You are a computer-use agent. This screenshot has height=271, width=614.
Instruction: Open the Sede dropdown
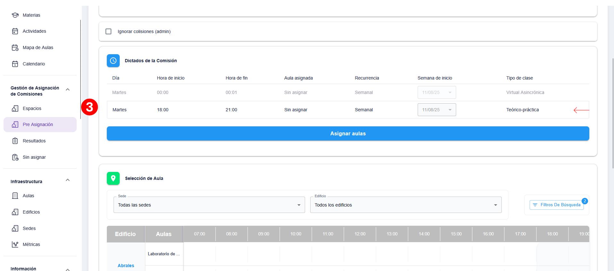209,205
